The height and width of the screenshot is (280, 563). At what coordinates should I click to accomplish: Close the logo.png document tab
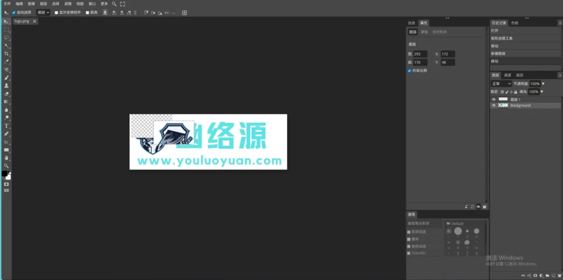[35, 21]
